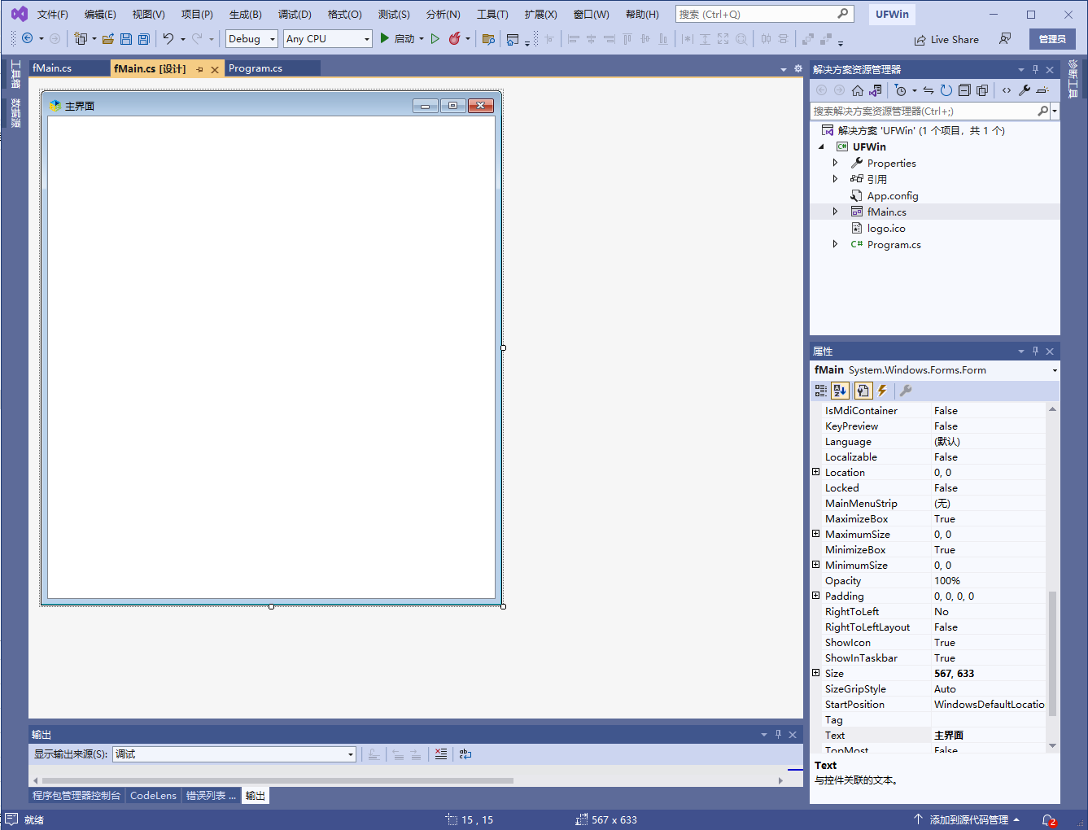Collapse UFWin project node
This screenshot has height=830, width=1088.
pos(821,146)
